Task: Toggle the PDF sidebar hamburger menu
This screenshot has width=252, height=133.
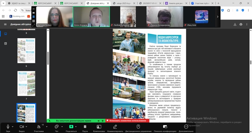Action: [5, 24]
